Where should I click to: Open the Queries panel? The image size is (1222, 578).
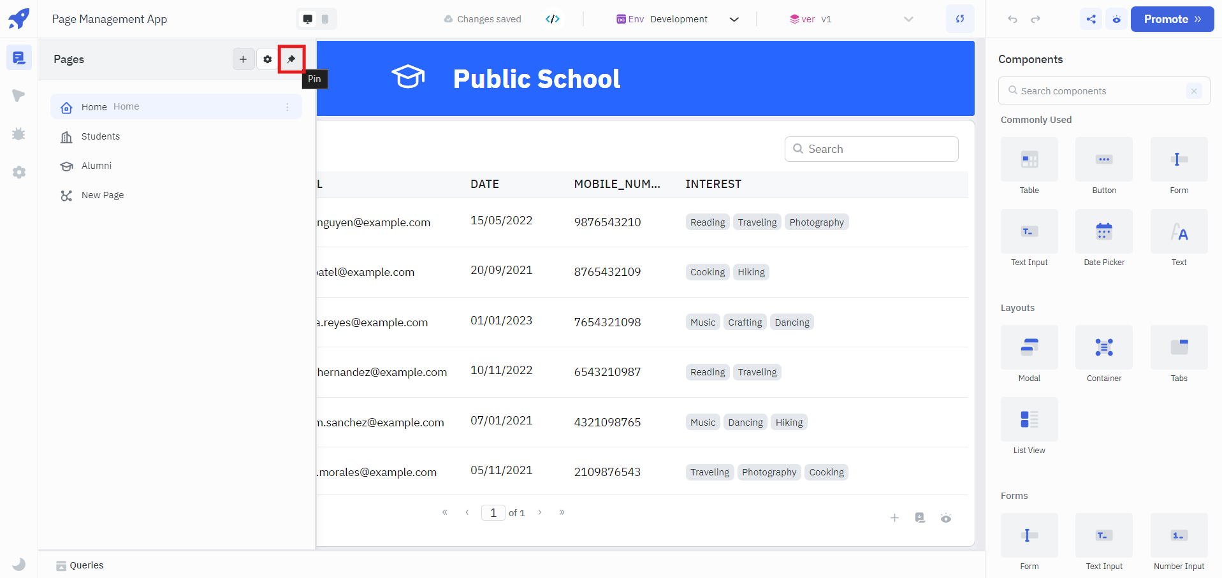(80, 565)
